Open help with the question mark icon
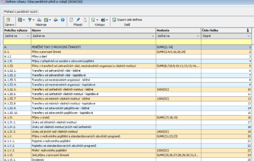The image size is (254, 161). tap(63, 20)
